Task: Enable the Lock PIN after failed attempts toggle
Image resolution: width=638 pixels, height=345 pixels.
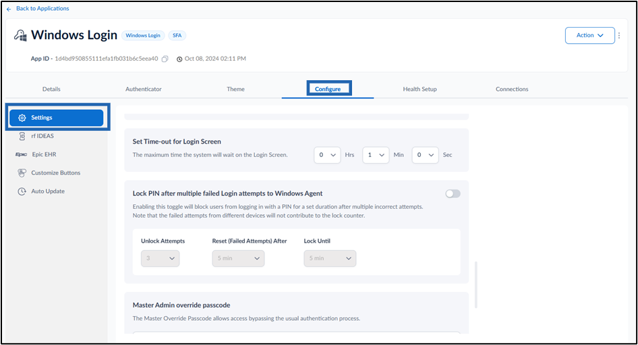Action: coord(453,194)
